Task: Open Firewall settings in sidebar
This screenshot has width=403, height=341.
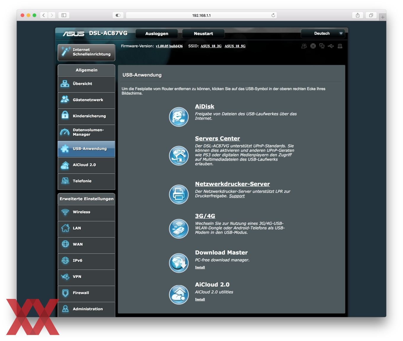Action: click(x=86, y=293)
